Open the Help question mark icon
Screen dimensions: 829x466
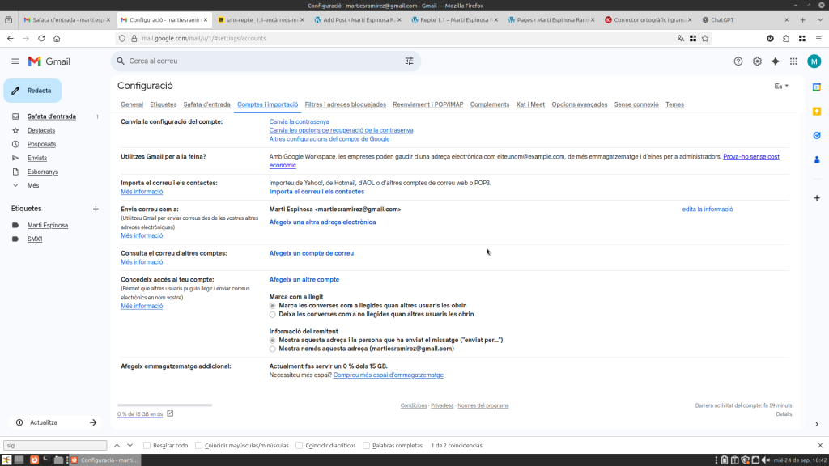tap(738, 61)
